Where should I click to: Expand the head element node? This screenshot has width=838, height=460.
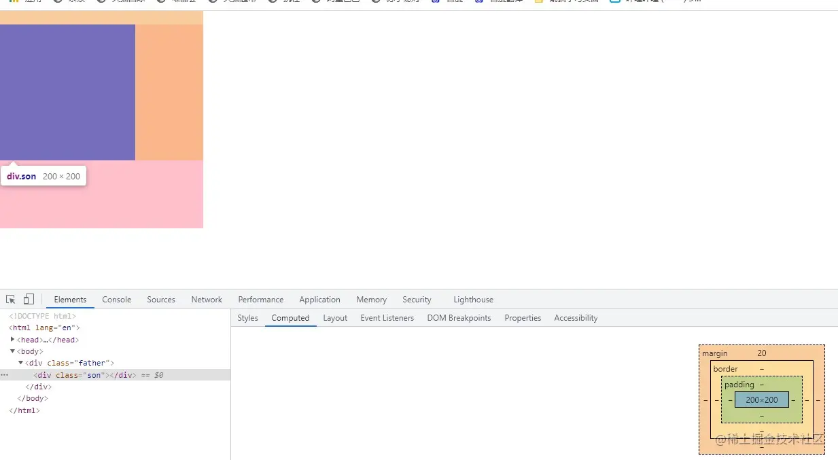13,339
